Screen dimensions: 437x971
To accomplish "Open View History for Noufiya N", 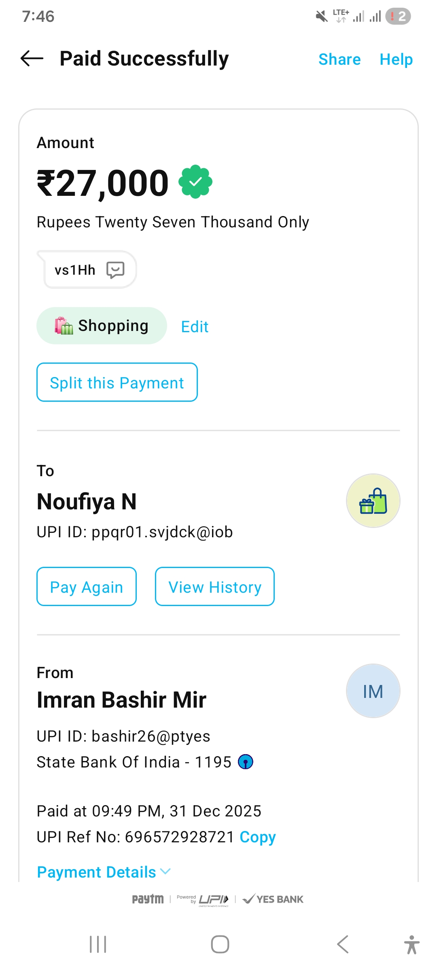I will click(215, 587).
